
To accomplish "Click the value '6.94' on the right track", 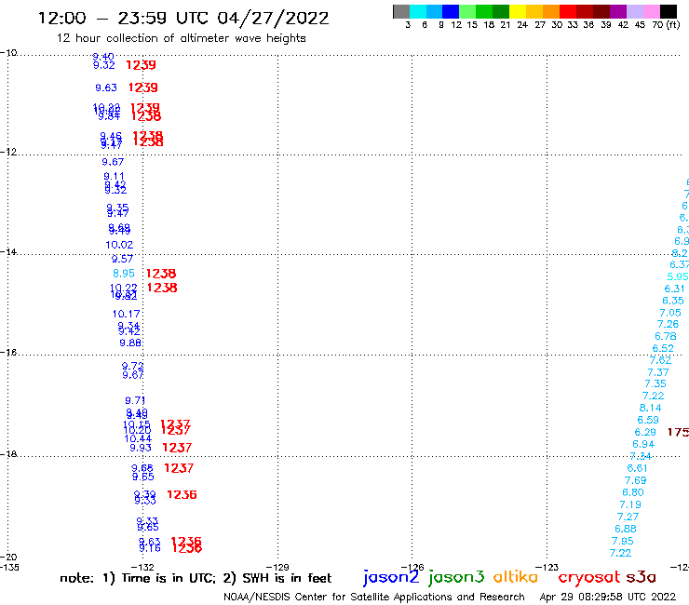I will (x=643, y=444).
